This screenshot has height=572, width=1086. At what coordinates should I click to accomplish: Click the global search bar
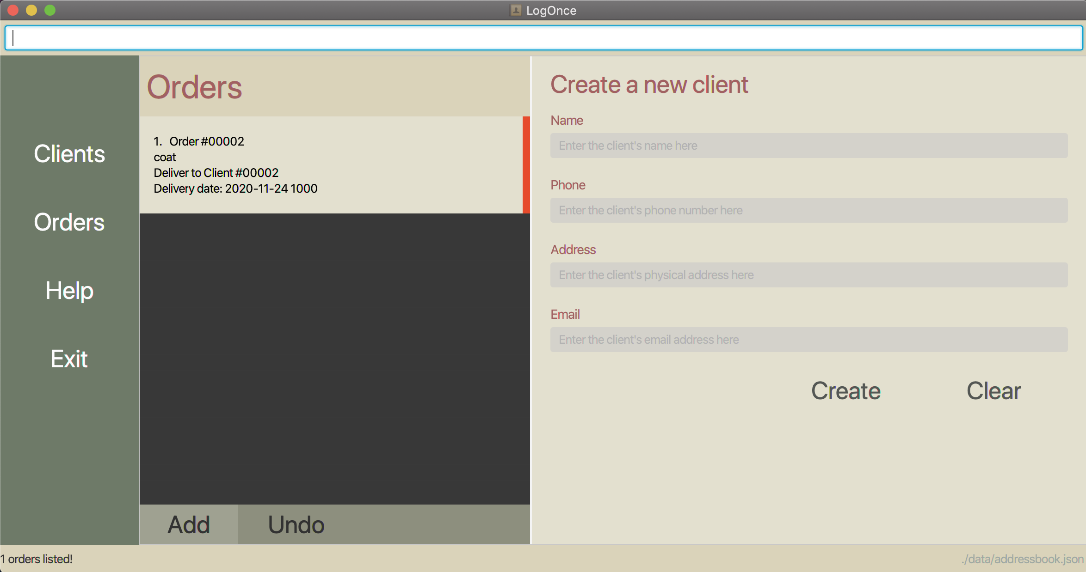543,39
